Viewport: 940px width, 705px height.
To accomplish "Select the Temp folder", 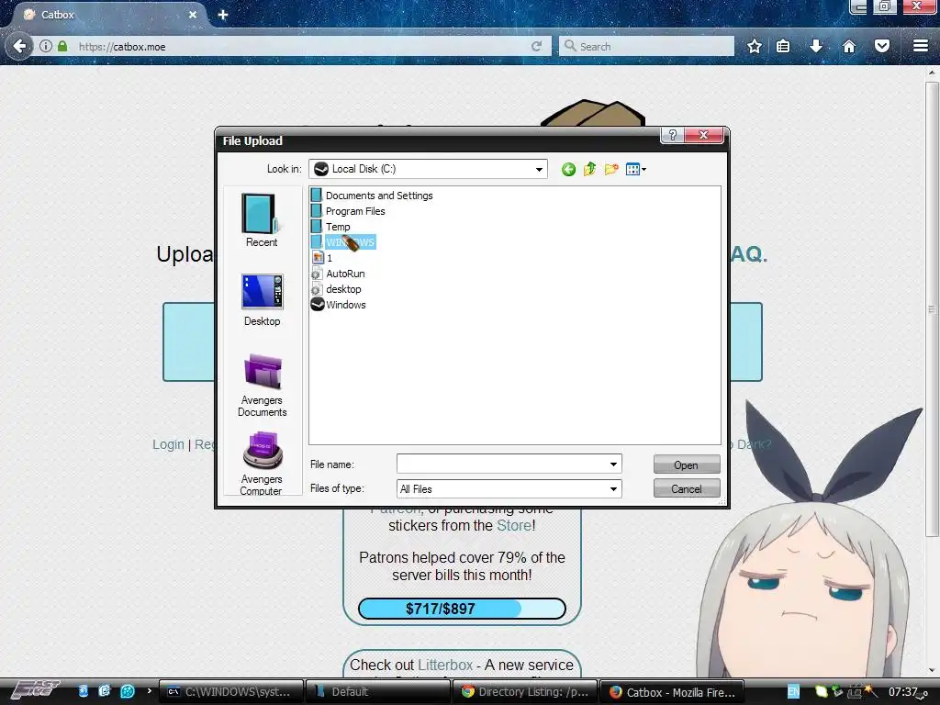I will point(330,227).
